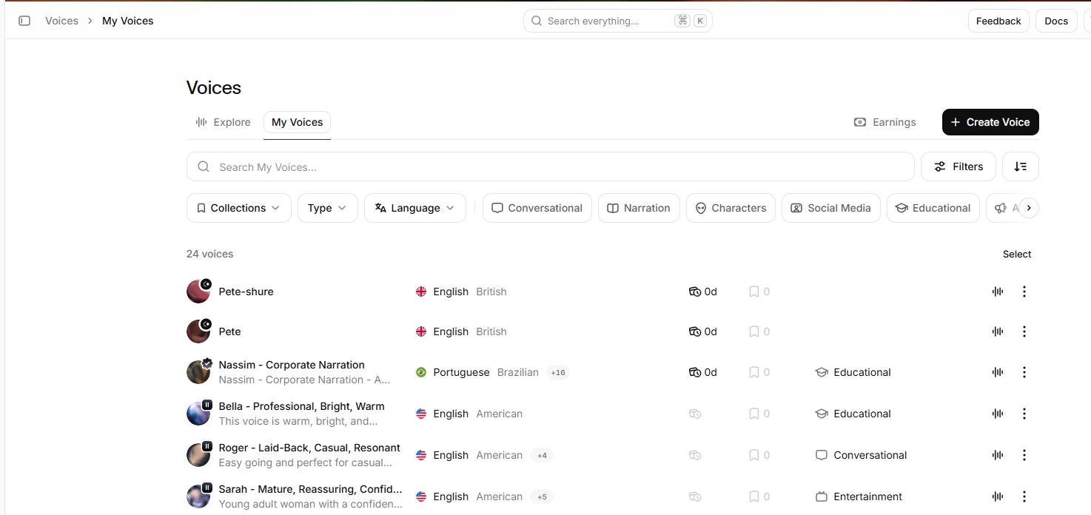
Task: Toggle the sidebar panel icon
Action: coord(24,21)
